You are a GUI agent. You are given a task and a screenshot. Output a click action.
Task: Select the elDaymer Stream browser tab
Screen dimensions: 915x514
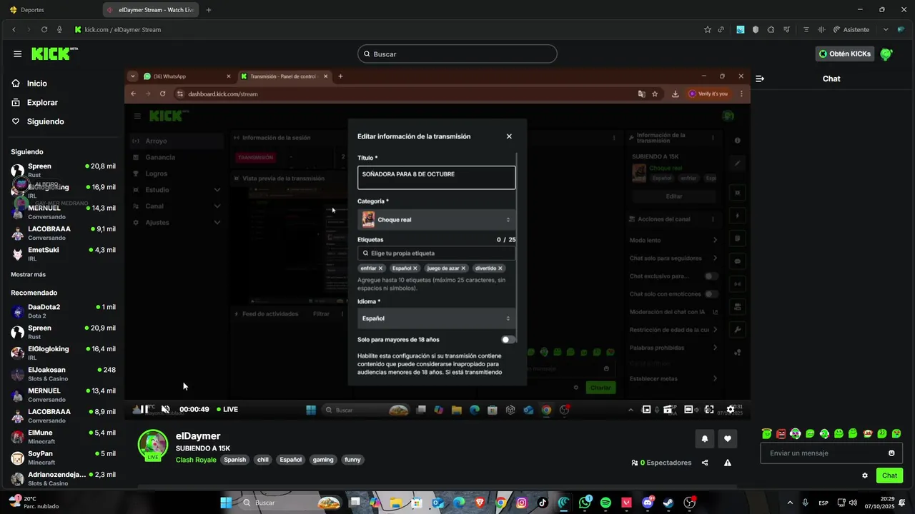pos(152,10)
